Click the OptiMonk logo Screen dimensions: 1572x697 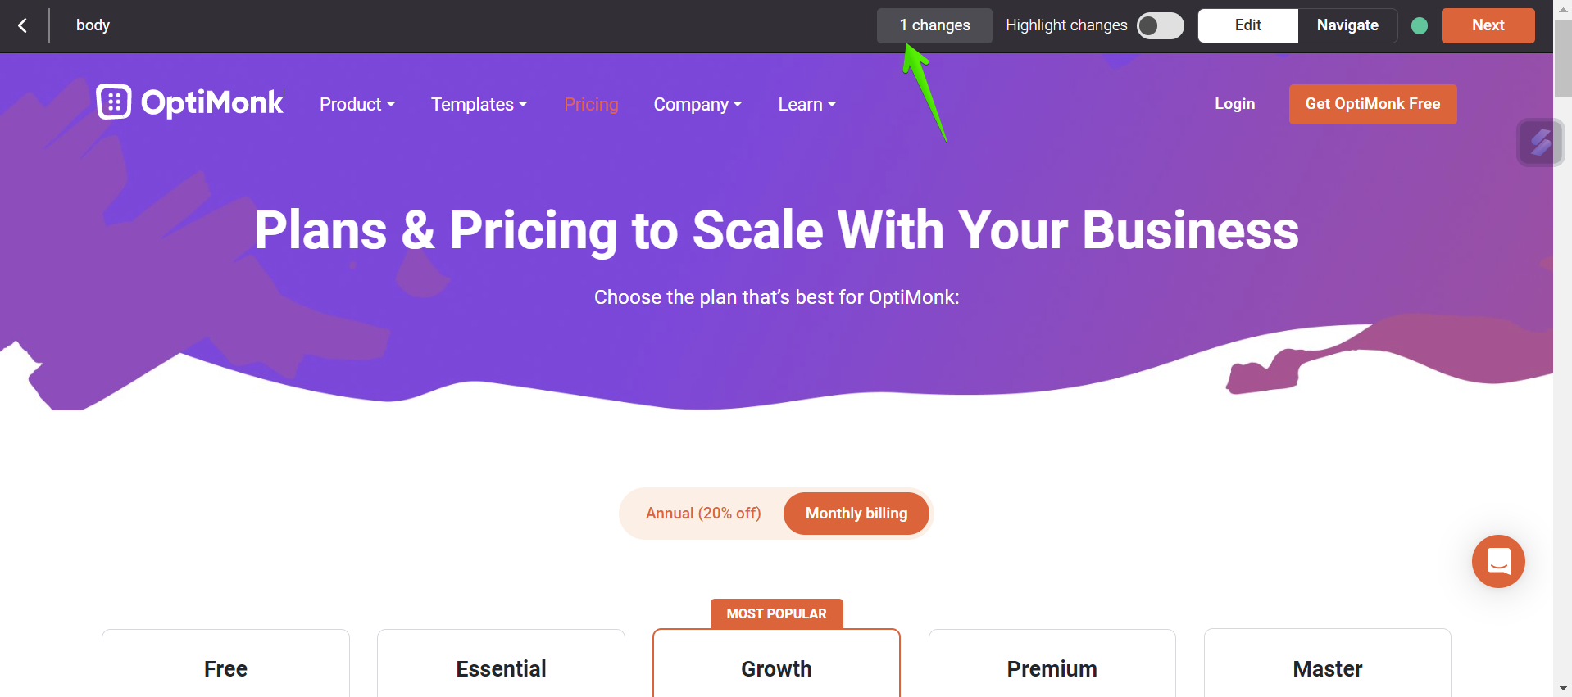(190, 102)
